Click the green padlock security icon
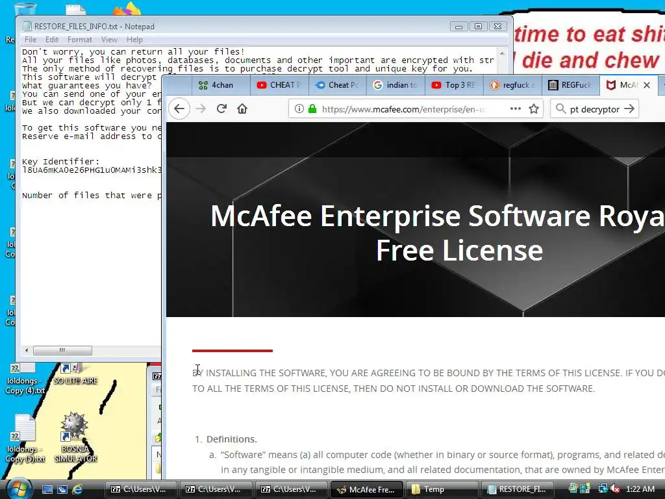665x499 pixels. tap(312, 109)
